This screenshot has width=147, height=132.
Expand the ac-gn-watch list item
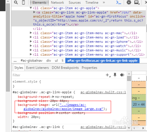[31, 46]
